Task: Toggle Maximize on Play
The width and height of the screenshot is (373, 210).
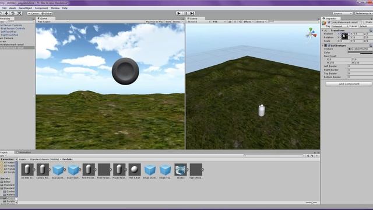Action: [154, 22]
